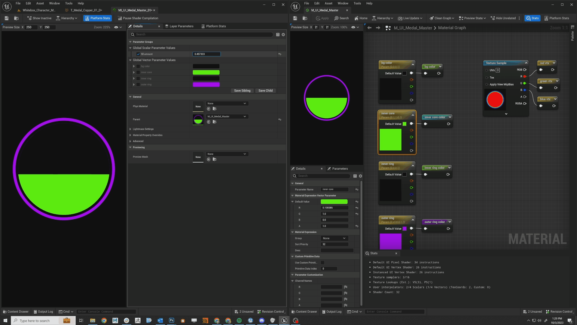Image resolution: width=577 pixels, height=325 pixels.
Task: Click Save icon in left material instance toolbar
Action: point(7,18)
